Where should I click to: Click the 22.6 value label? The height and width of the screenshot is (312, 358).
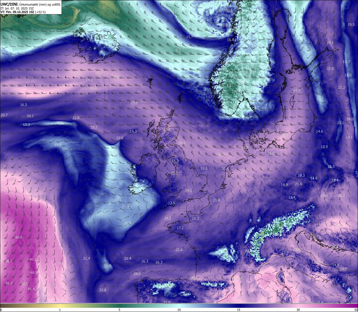pyautogui.click(x=179, y=250)
